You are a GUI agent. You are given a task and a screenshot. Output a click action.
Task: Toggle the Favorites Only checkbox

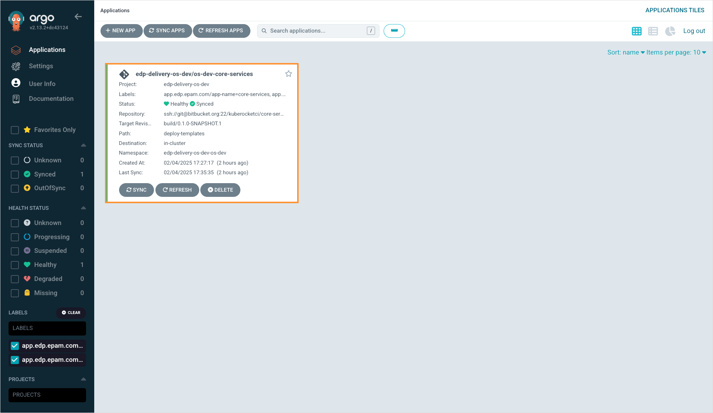(x=14, y=129)
